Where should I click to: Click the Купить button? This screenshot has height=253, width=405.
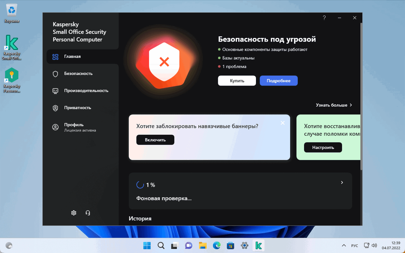point(237,81)
